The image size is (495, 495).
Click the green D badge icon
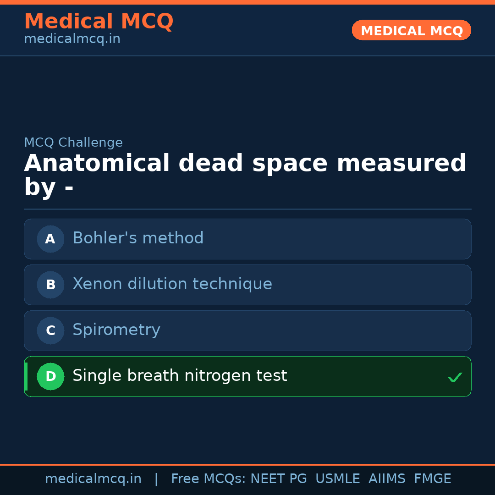click(50, 376)
